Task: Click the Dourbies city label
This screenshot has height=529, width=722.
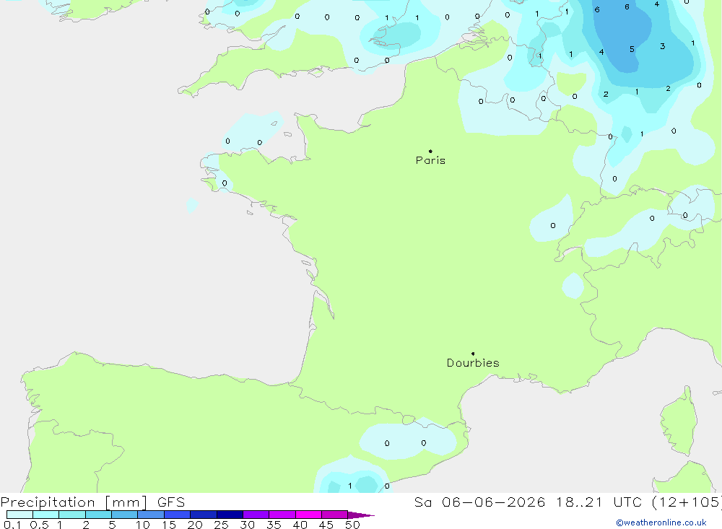Action: click(x=473, y=363)
